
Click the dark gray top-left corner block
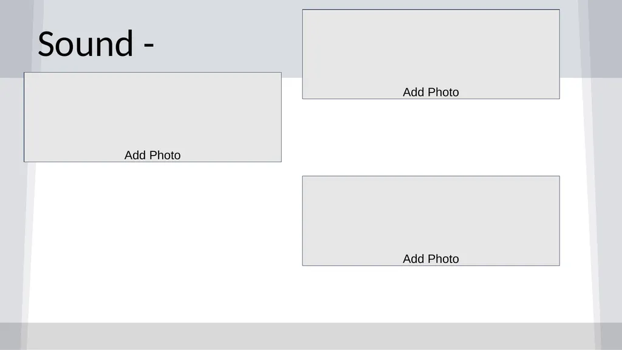16,38
